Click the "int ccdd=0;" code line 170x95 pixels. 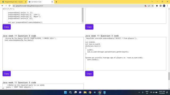click(90, 42)
